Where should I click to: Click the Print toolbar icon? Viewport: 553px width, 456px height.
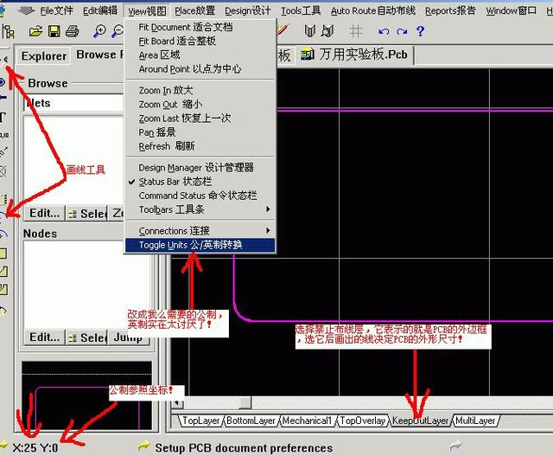click(x=73, y=32)
